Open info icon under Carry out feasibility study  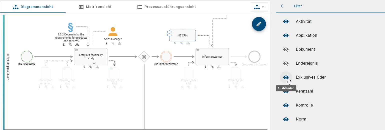coord(84,67)
